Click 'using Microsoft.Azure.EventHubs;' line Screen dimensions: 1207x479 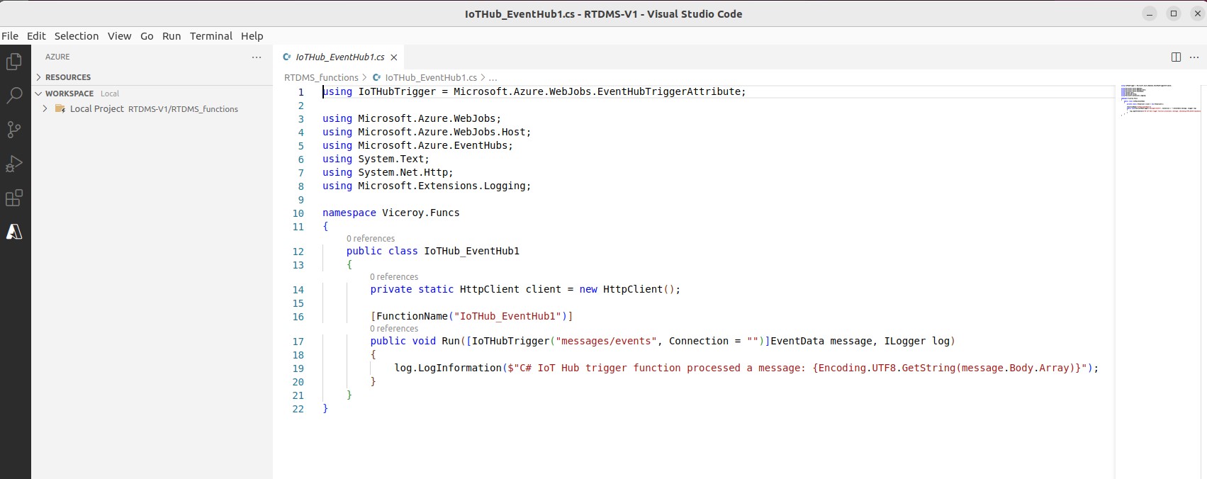[417, 145]
